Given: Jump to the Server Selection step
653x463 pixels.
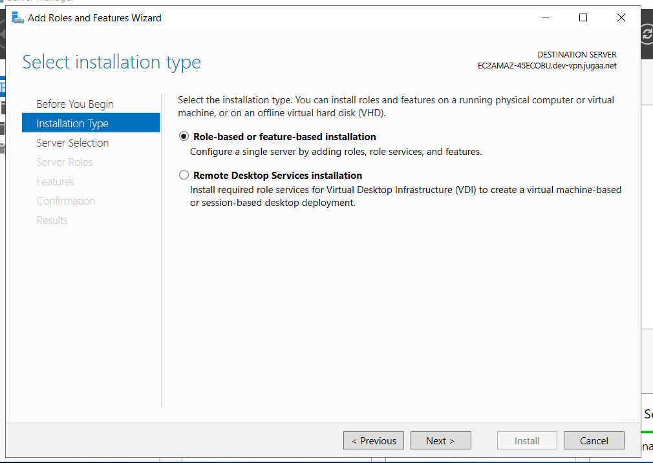Looking at the screenshot, I should [x=72, y=143].
